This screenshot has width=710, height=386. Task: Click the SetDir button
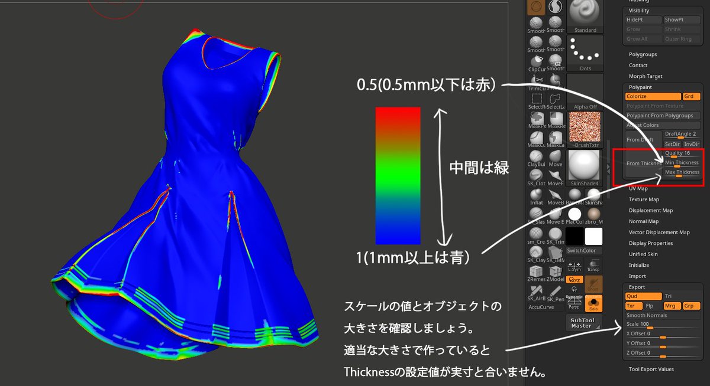673,144
